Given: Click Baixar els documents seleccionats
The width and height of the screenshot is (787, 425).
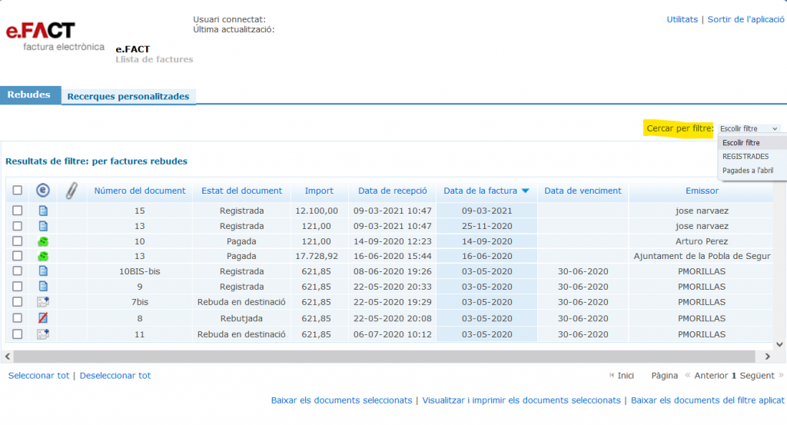Looking at the screenshot, I should [x=341, y=400].
